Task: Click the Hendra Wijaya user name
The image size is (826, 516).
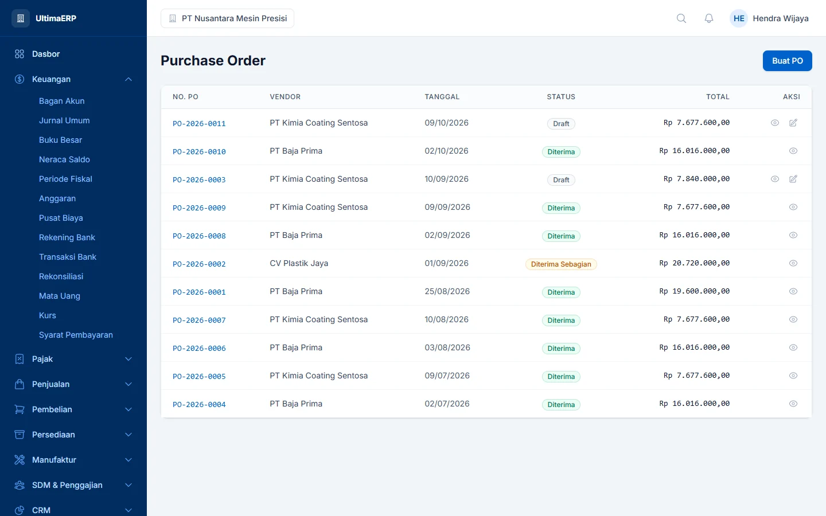Action: pos(781,18)
